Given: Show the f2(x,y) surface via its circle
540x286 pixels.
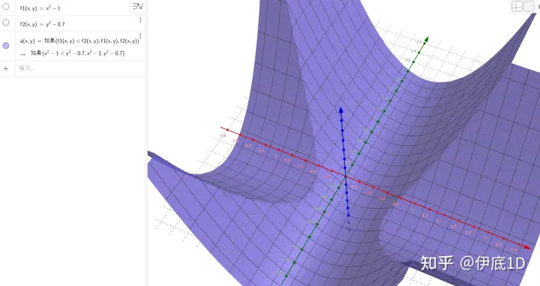Looking at the screenshot, I should coord(6,22).
